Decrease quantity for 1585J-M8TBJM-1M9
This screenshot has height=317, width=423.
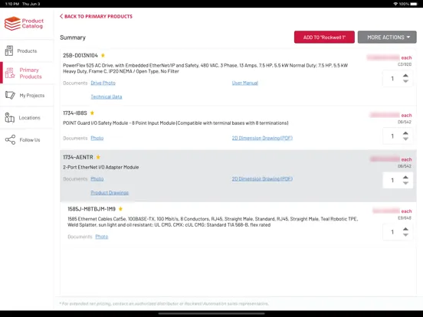pyautogui.click(x=405, y=235)
